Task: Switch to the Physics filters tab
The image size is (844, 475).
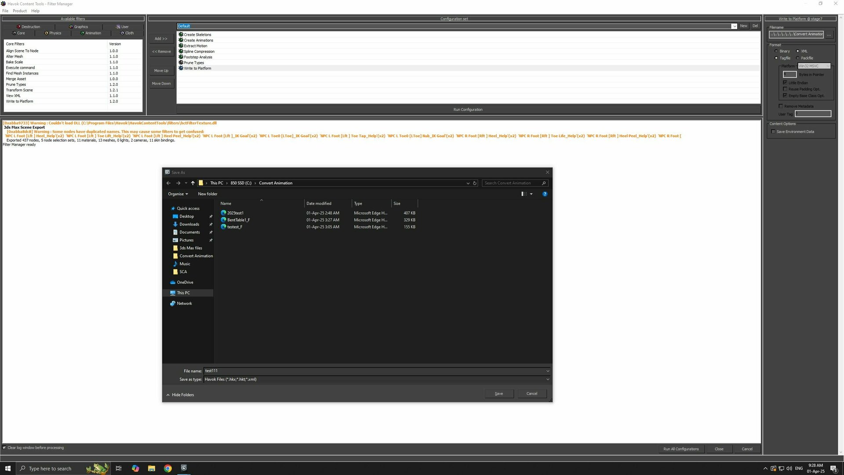Action: click(53, 33)
